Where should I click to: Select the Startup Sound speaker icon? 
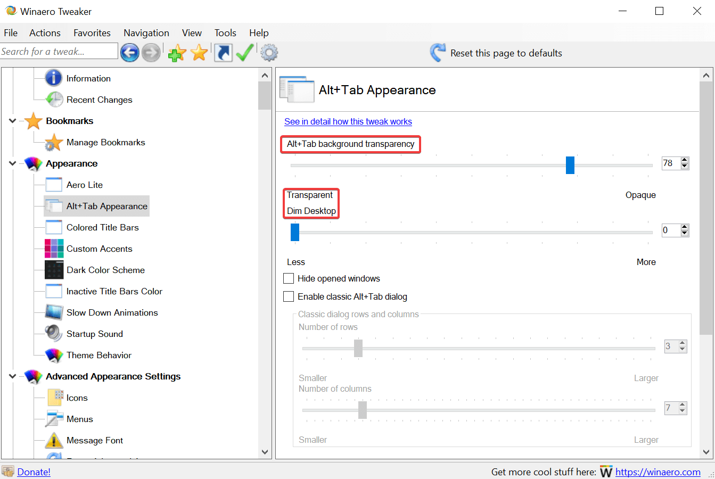point(54,334)
